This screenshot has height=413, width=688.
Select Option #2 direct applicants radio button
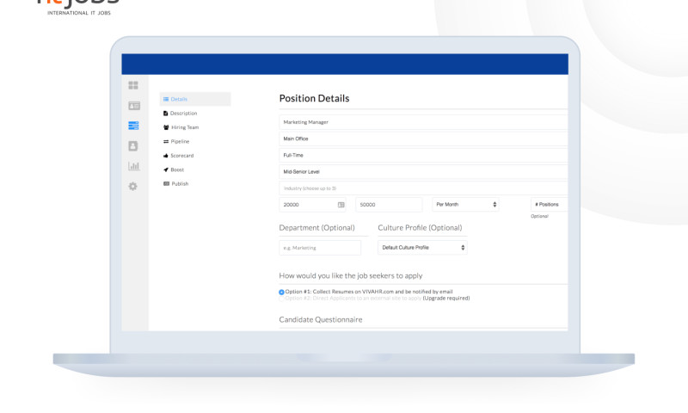click(x=282, y=299)
